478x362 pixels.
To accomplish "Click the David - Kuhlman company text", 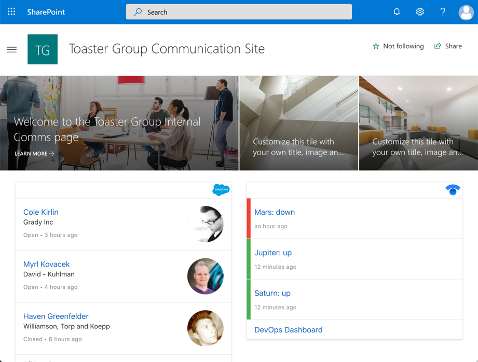I will pos(49,274).
